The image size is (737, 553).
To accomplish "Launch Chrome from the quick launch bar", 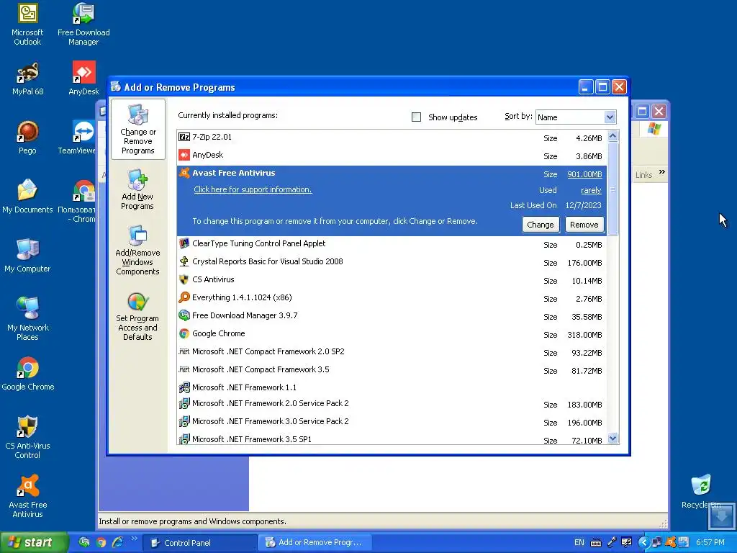I will pyautogui.click(x=101, y=543).
